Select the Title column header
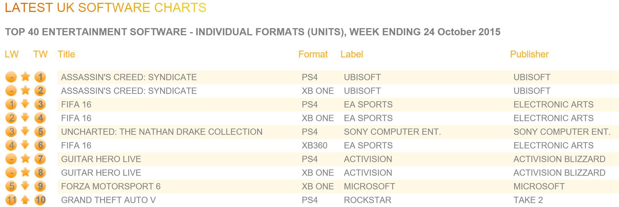 [66, 54]
